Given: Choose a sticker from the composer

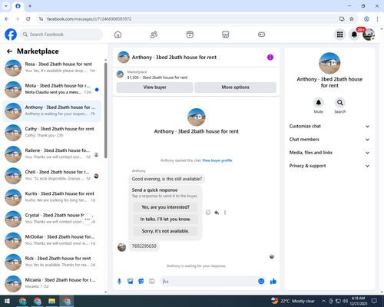Looking at the screenshot, I should 141,282.
